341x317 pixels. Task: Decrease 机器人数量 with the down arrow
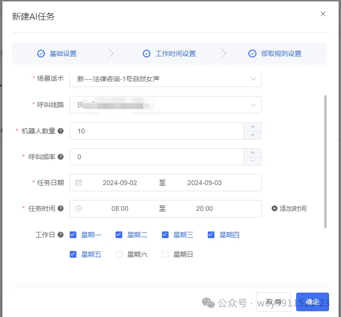(253, 135)
